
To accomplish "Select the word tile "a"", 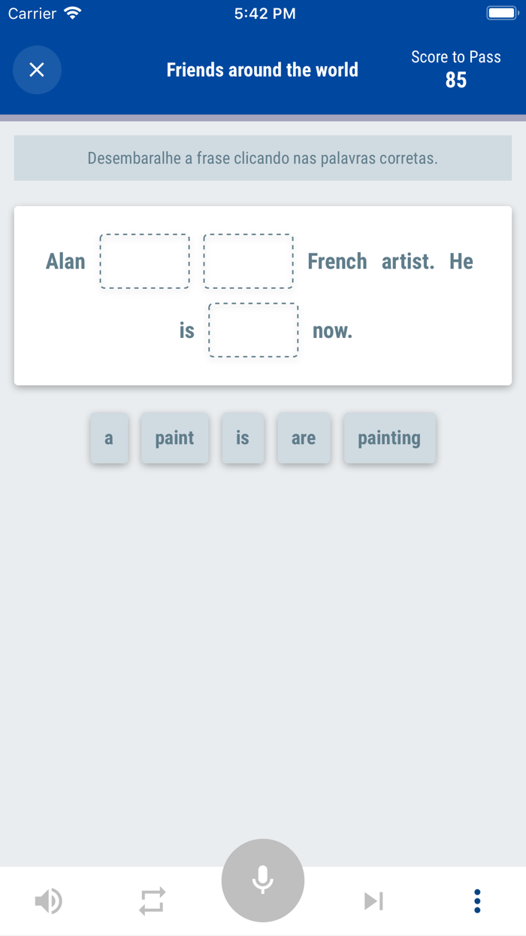I will tap(109, 438).
